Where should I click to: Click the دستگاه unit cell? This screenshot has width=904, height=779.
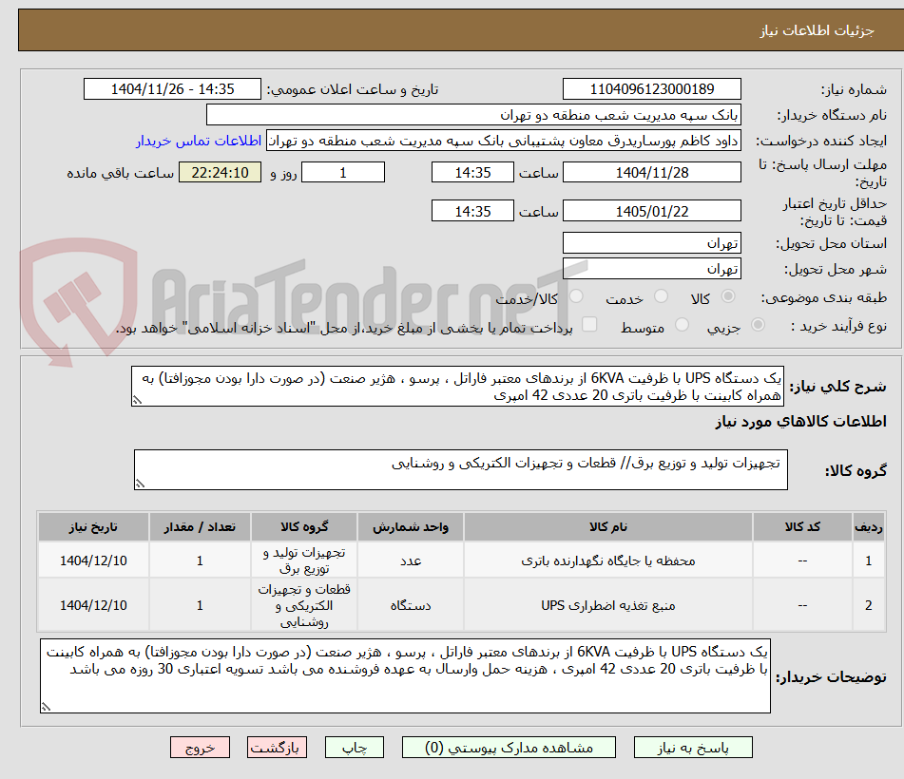click(410, 605)
